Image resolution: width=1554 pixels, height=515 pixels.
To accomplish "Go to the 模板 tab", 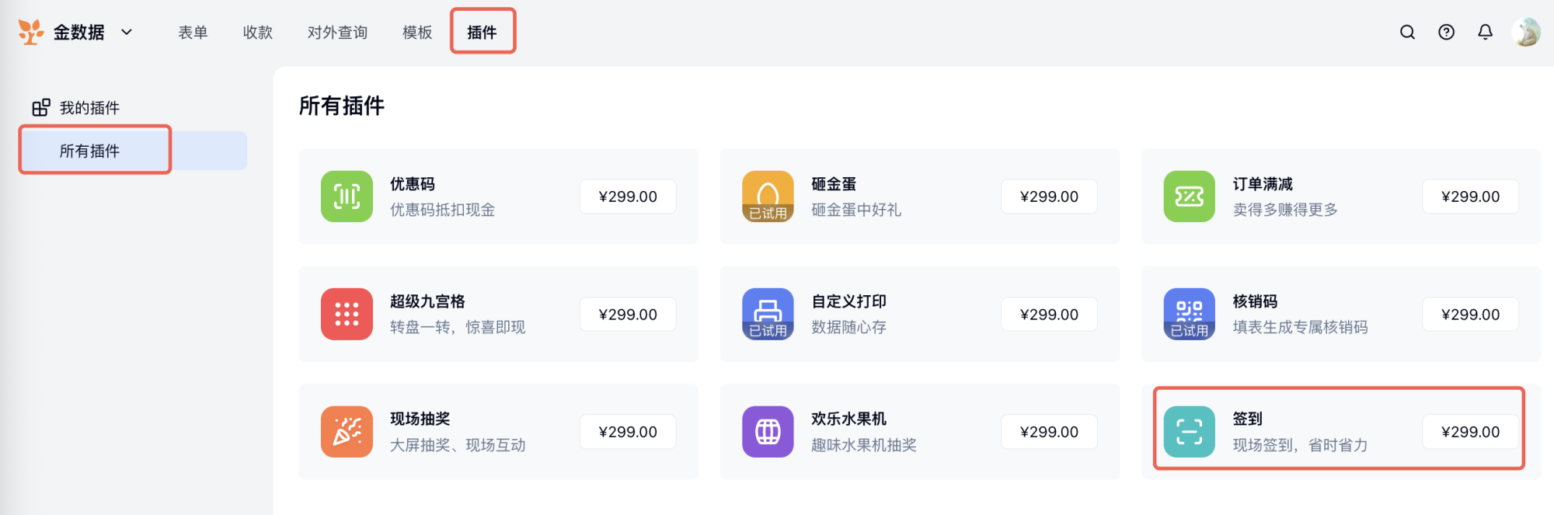I will [417, 32].
